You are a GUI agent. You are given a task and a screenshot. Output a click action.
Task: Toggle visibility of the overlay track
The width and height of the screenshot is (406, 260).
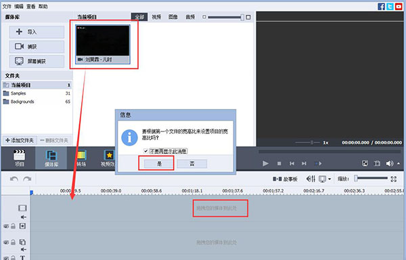(x=6, y=242)
